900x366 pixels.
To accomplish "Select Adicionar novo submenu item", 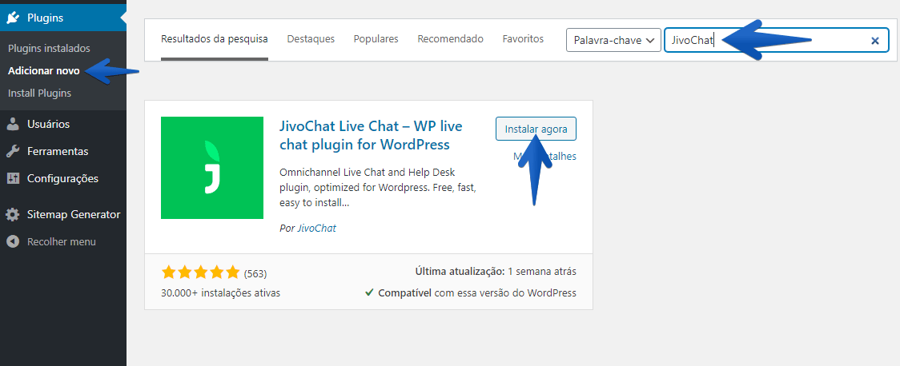I will point(43,71).
